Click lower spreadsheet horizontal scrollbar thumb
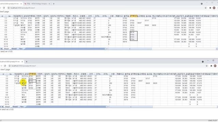Viewport: 218px width, 122px height. click(131, 107)
